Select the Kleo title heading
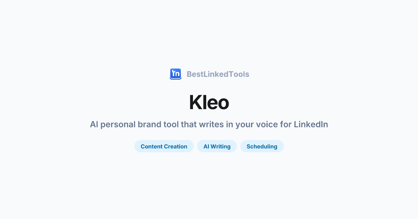The width and height of the screenshot is (418, 219). pos(209,103)
